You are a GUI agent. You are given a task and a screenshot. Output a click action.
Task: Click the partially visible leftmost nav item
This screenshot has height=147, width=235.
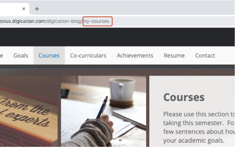pyautogui.click(x=1, y=56)
